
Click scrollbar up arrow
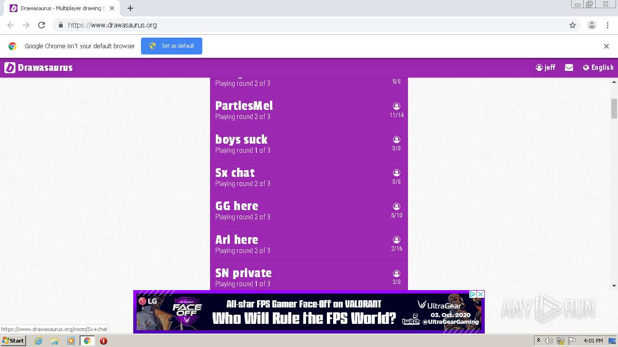tap(614, 81)
